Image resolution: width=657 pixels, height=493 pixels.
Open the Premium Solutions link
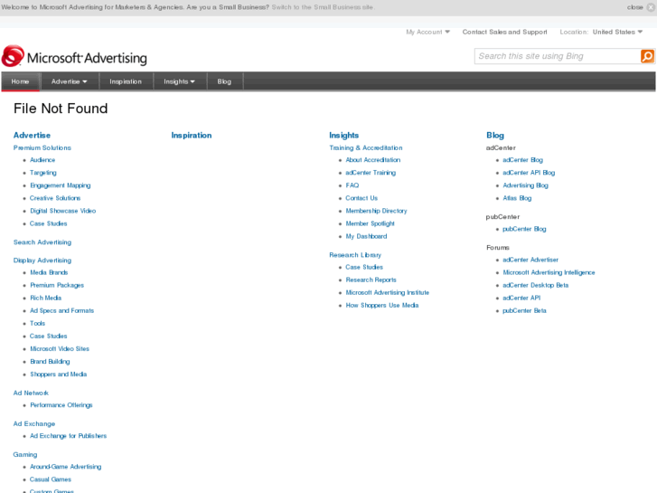click(x=42, y=147)
